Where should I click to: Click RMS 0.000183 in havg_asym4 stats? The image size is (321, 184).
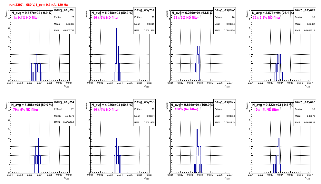point(64,122)
